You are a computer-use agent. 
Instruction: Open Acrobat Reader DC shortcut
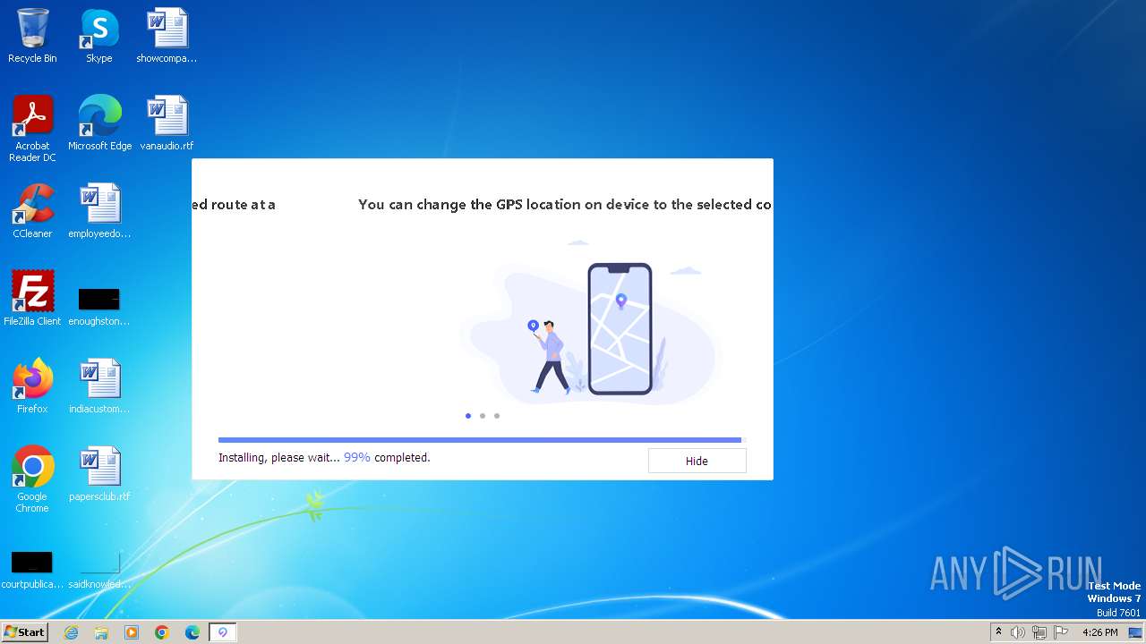[x=32, y=128]
